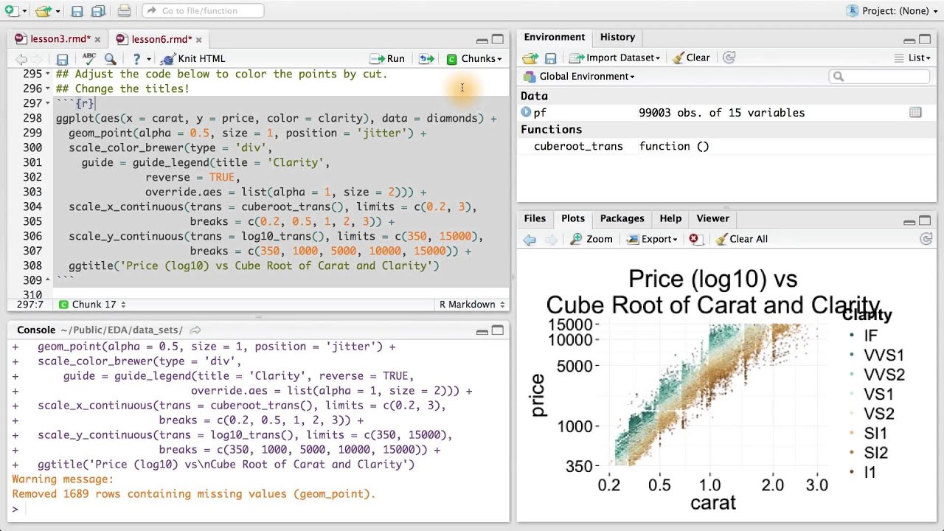Switch to the Viewer tab
Image resolution: width=944 pixels, height=531 pixels.
[x=712, y=218]
